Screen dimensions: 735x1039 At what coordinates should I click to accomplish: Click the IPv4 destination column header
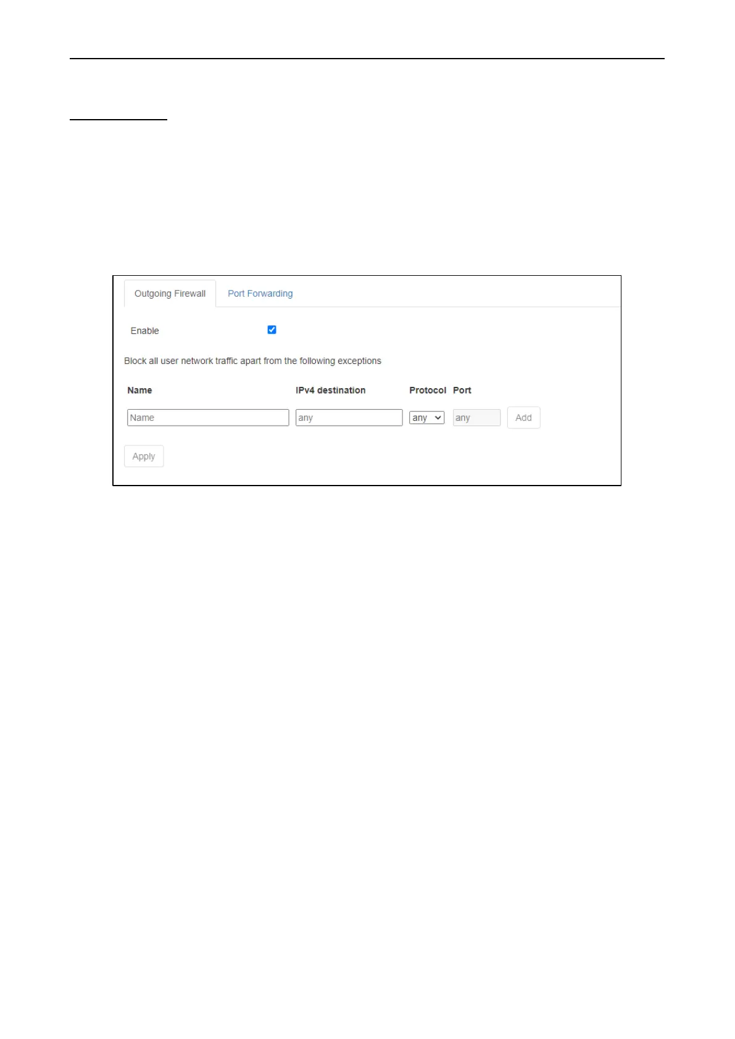coord(330,391)
